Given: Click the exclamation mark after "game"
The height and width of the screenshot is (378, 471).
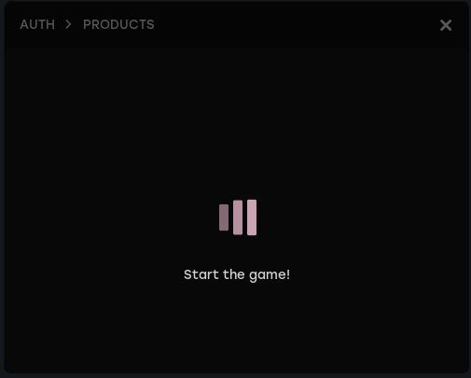Looking at the screenshot, I should click(288, 274).
